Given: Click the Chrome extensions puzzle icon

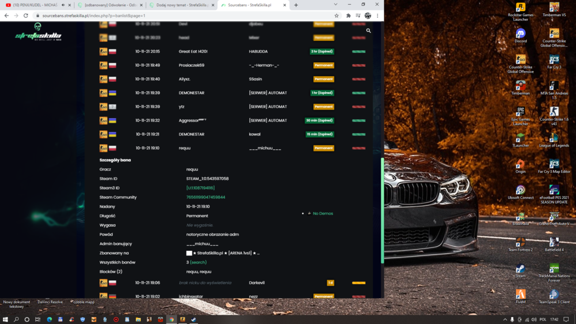Looking at the screenshot, I should pos(348,16).
